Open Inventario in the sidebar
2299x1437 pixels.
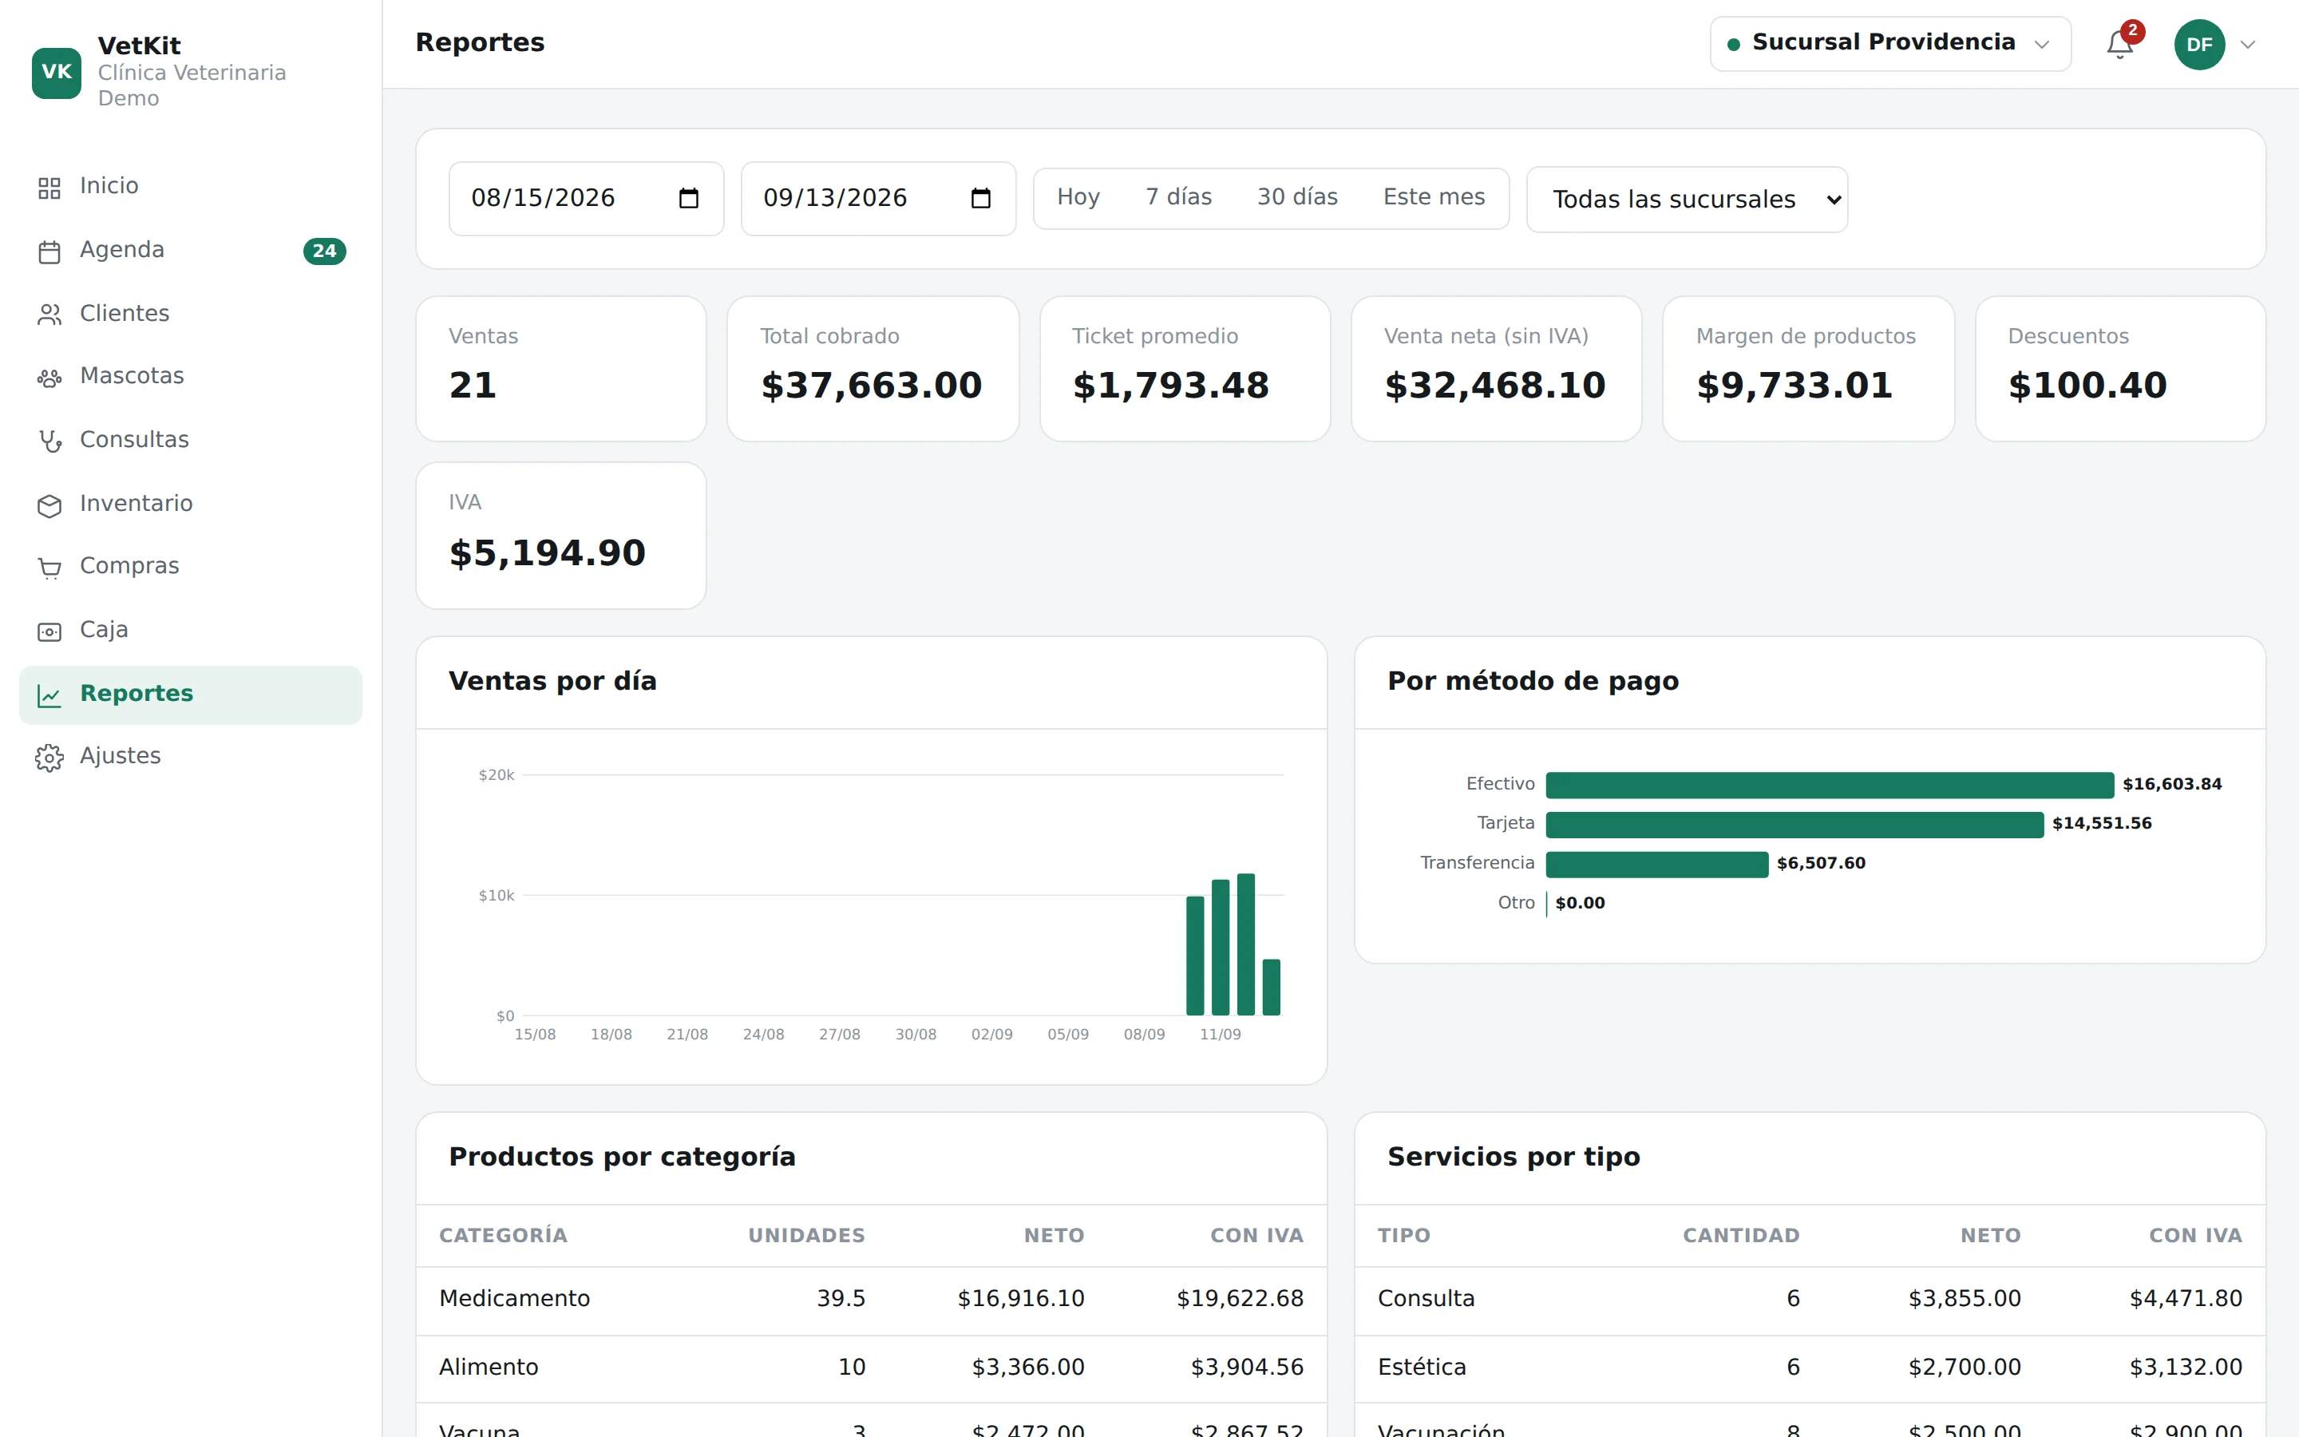(190, 504)
